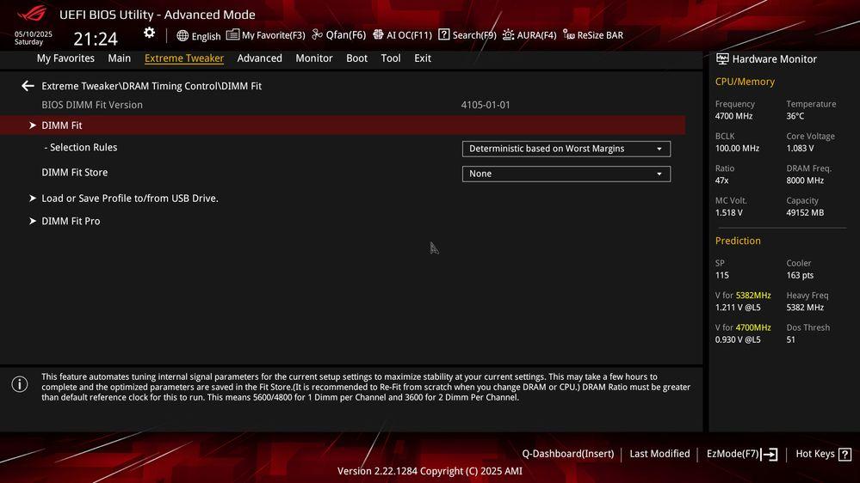Click the Prediction heading
The image size is (860, 483).
738,241
